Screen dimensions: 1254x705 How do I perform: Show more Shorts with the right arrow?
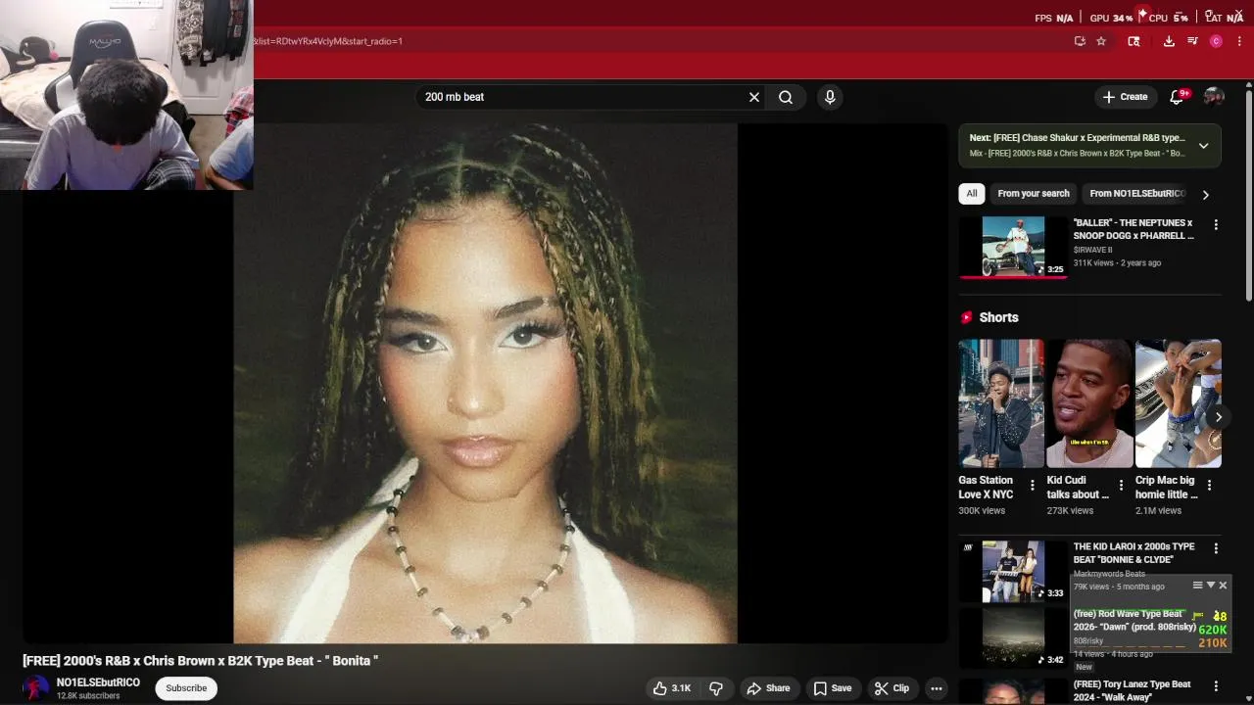point(1218,417)
